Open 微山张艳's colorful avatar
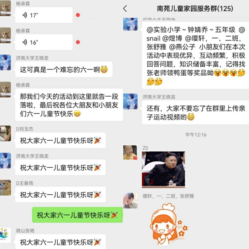The image size is (249, 249). 6,235
